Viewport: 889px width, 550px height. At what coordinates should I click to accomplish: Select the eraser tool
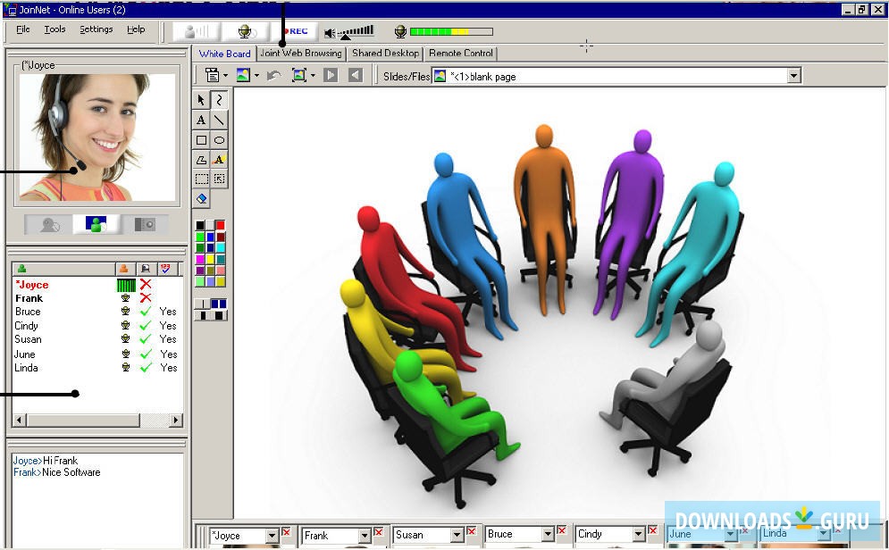(x=201, y=199)
